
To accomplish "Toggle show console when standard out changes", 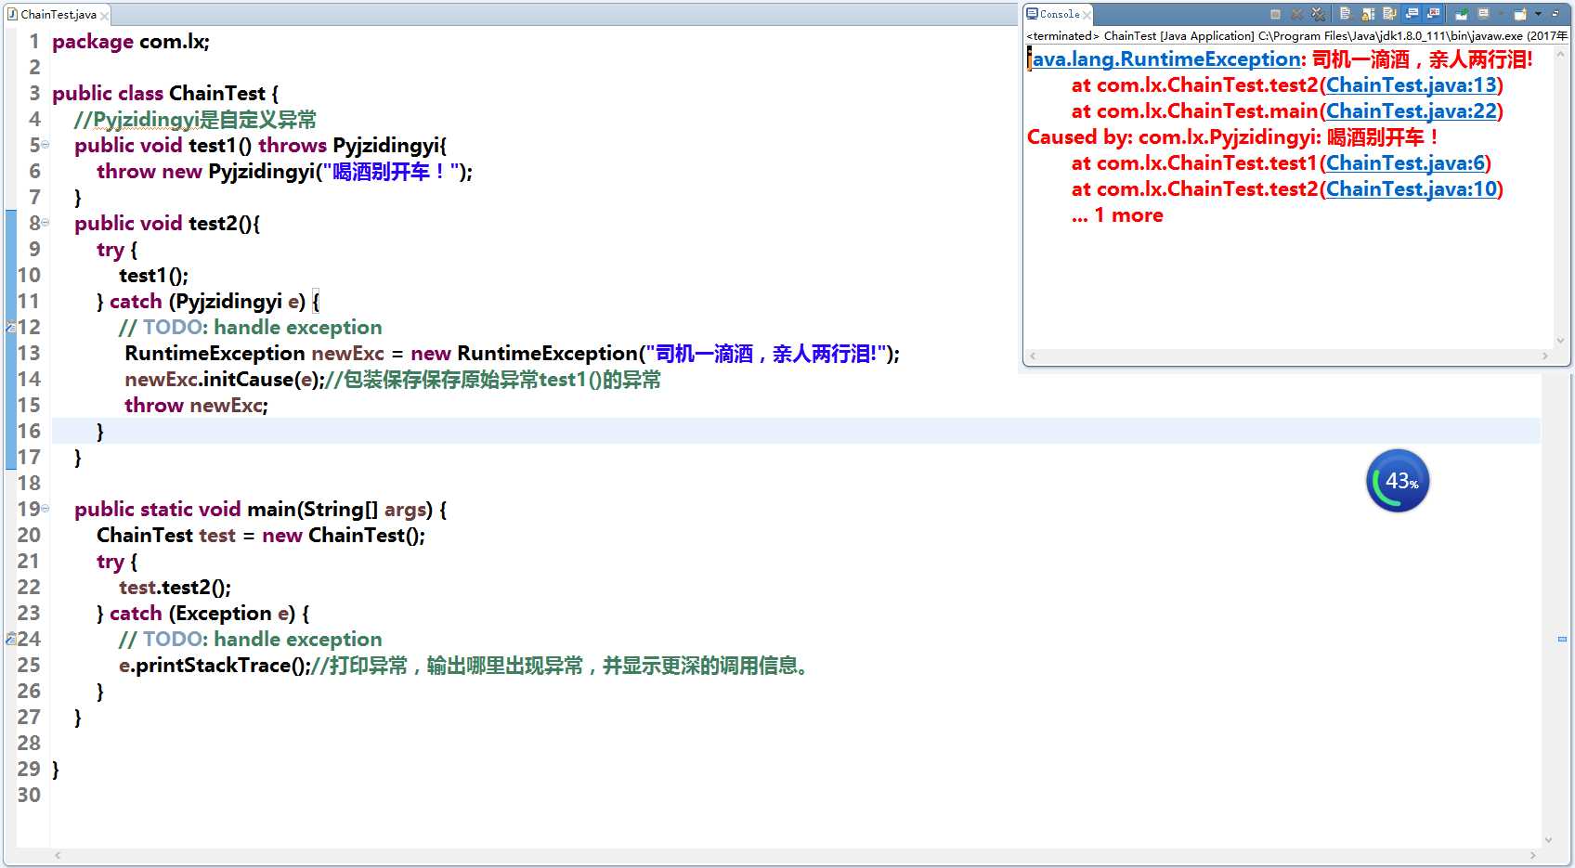I will click(x=1412, y=14).
